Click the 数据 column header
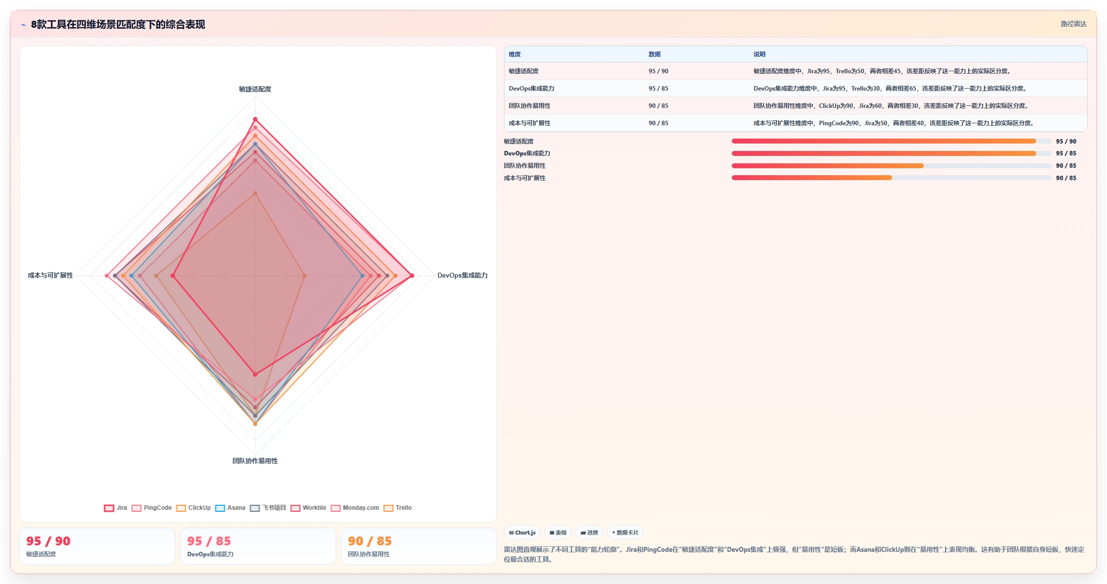Image resolution: width=1107 pixels, height=584 pixels. pos(654,54)
